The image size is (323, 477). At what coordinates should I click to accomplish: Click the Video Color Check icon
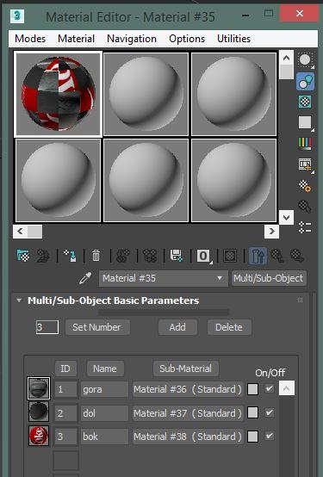pyautogui.click(x=305, y=144)
